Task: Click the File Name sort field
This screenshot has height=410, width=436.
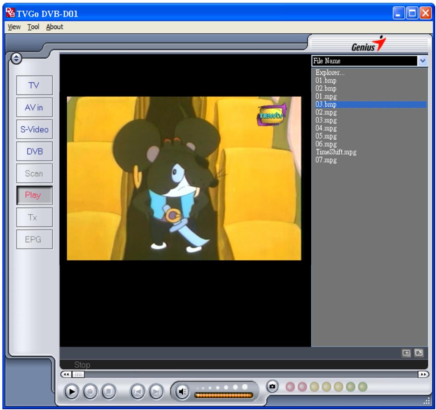Action: [x=364, y=61]
